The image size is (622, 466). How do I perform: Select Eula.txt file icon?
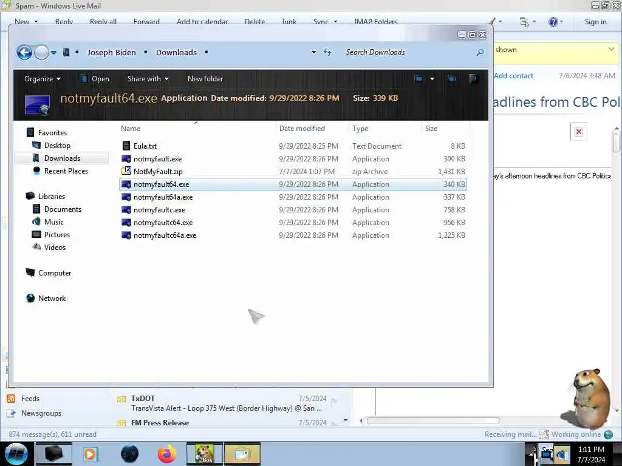(126, 146)
